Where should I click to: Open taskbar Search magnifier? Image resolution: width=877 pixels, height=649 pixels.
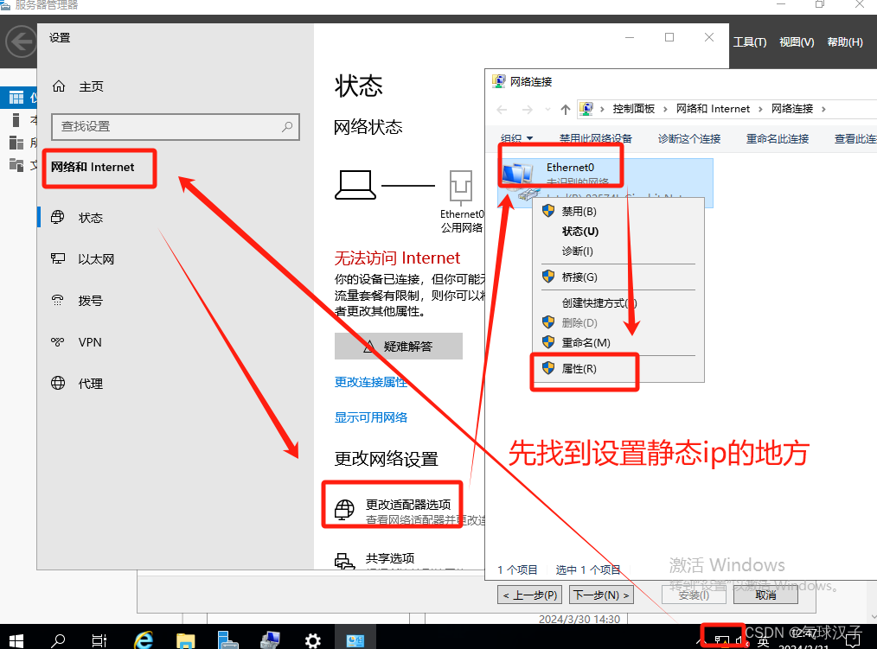58,640
